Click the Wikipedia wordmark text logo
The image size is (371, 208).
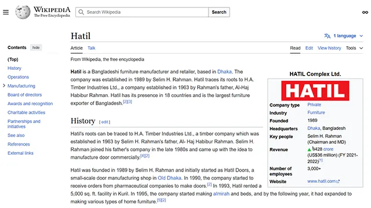click(52, 12)
